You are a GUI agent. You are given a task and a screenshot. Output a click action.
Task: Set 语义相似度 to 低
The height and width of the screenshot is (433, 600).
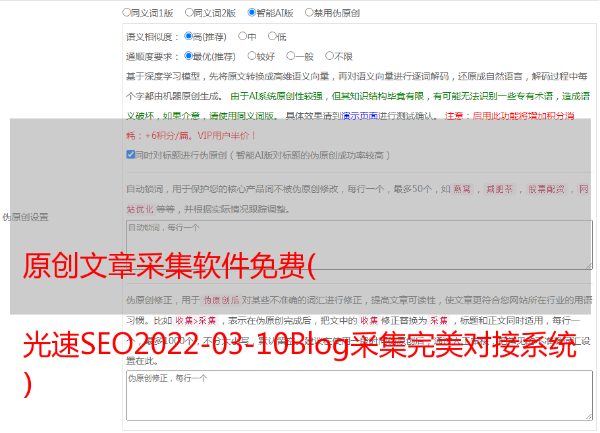pos(272,36)
